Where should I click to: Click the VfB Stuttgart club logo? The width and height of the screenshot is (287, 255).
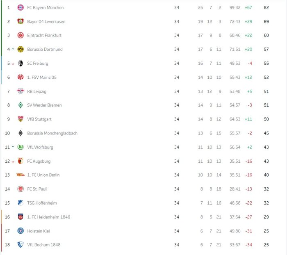pyautogui.click(x=20, y=119)
